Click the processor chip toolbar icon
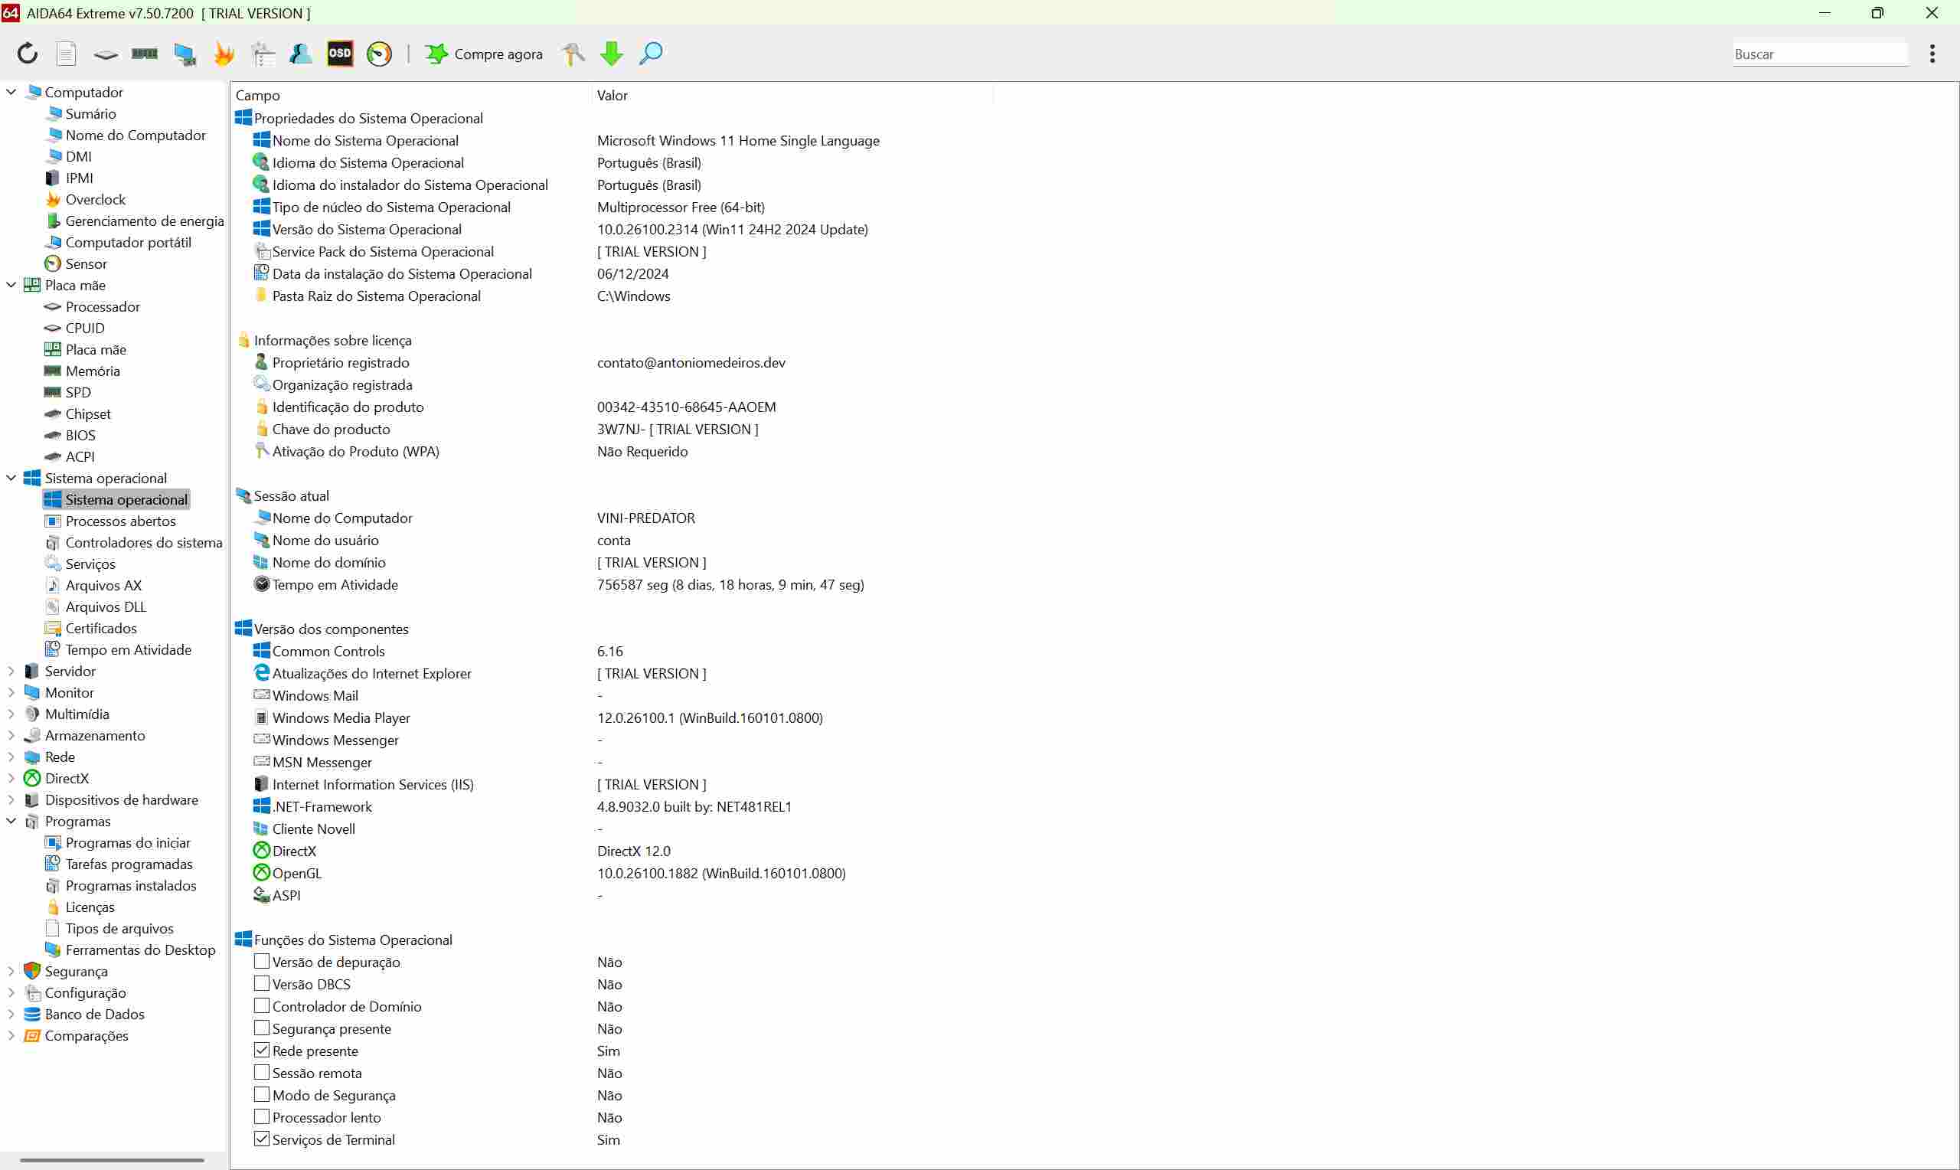Image resolution: width=1960 pixels, height=1170 pixels. tap(106, 54)
